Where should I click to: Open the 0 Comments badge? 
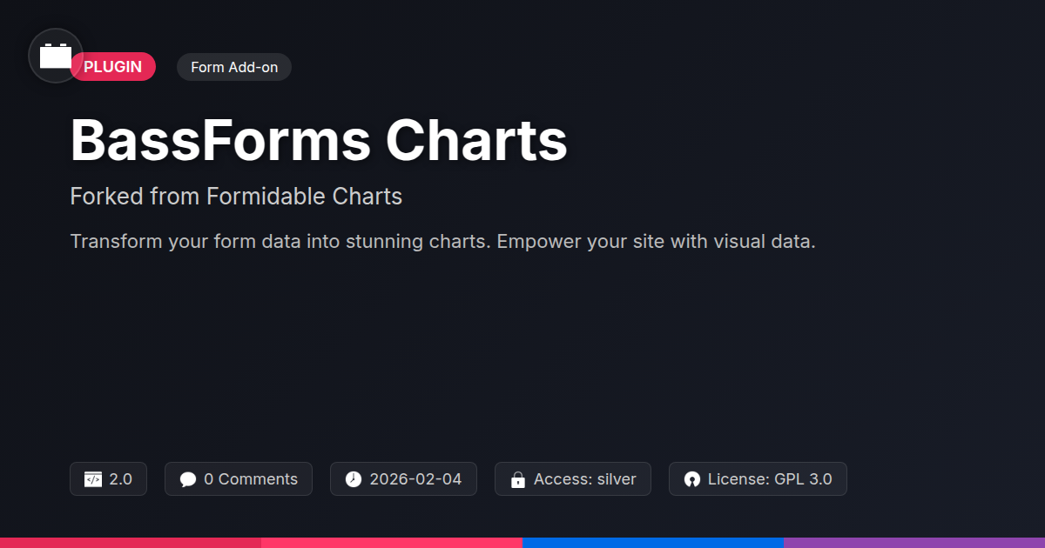pos(239,479)
